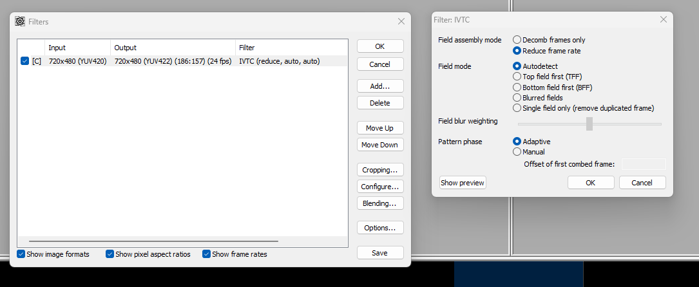Choose Autodetect field mode

[517, 66]
